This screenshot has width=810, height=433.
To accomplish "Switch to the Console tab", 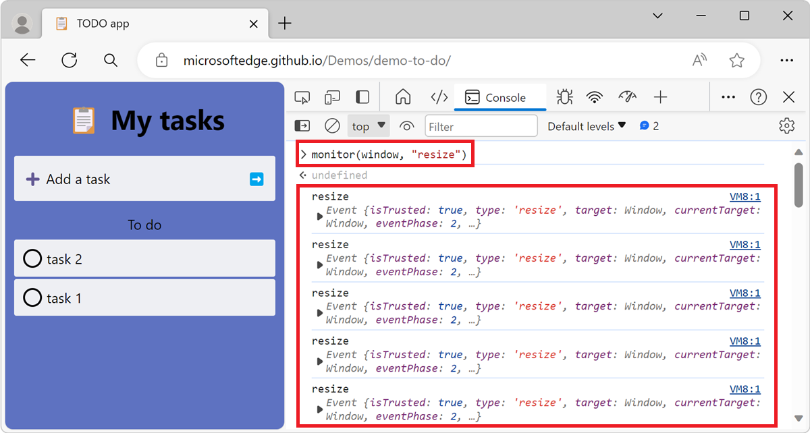I will point(500,97).
